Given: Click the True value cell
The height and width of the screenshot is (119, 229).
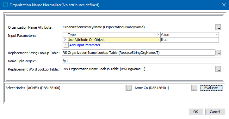Looking at the screenshot, I should click(189, 40).
